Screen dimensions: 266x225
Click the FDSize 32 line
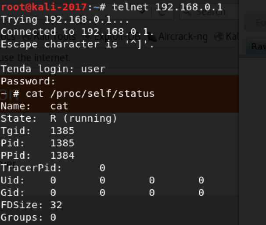point(32,205)
